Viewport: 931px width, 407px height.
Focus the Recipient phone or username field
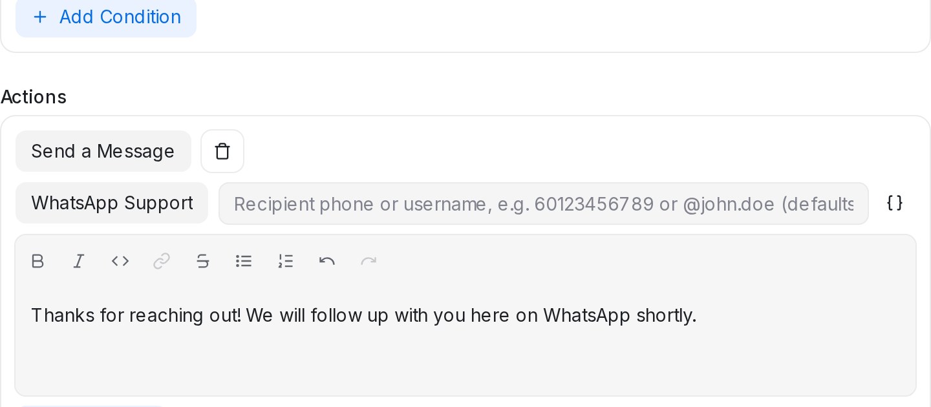tap(543, 203)
